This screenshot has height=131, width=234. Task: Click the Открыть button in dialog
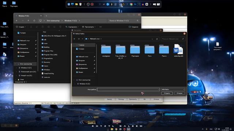pos(167,93)
